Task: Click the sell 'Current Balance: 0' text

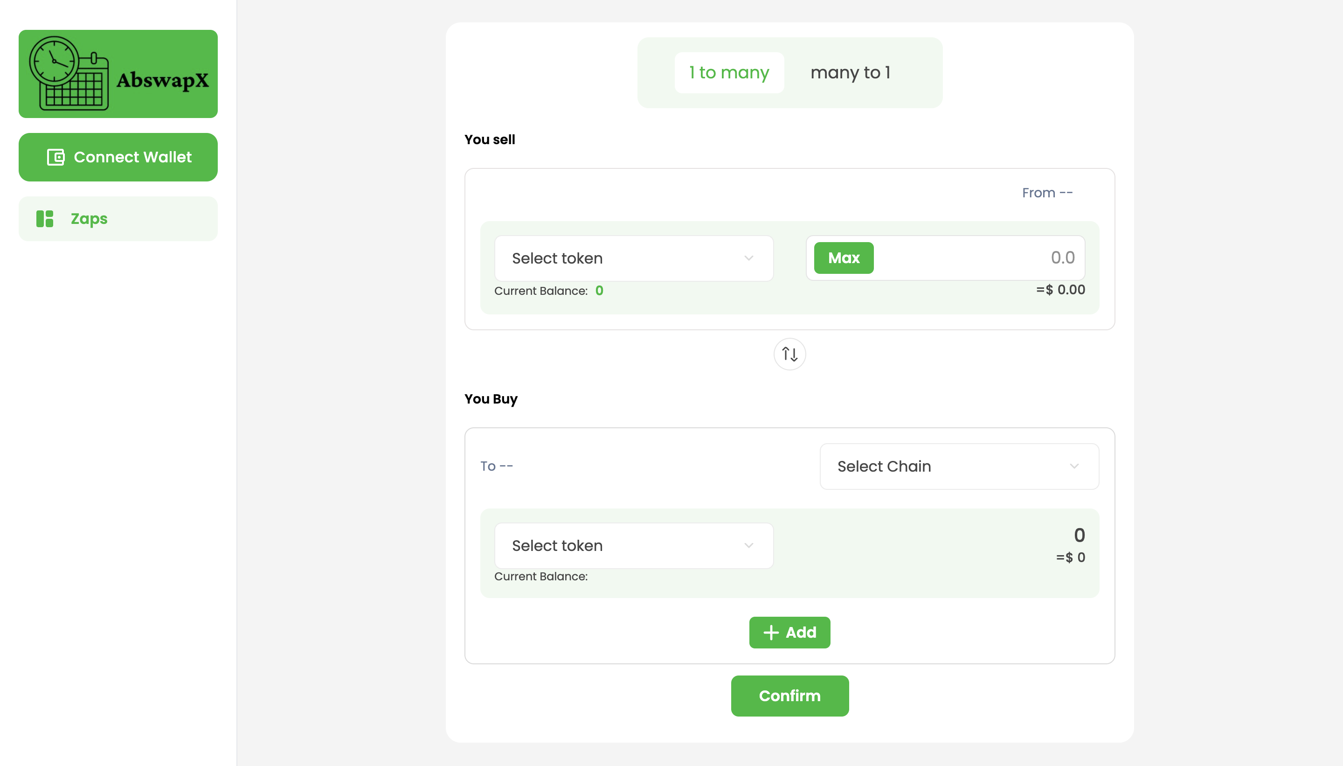Action: point(548,291)
